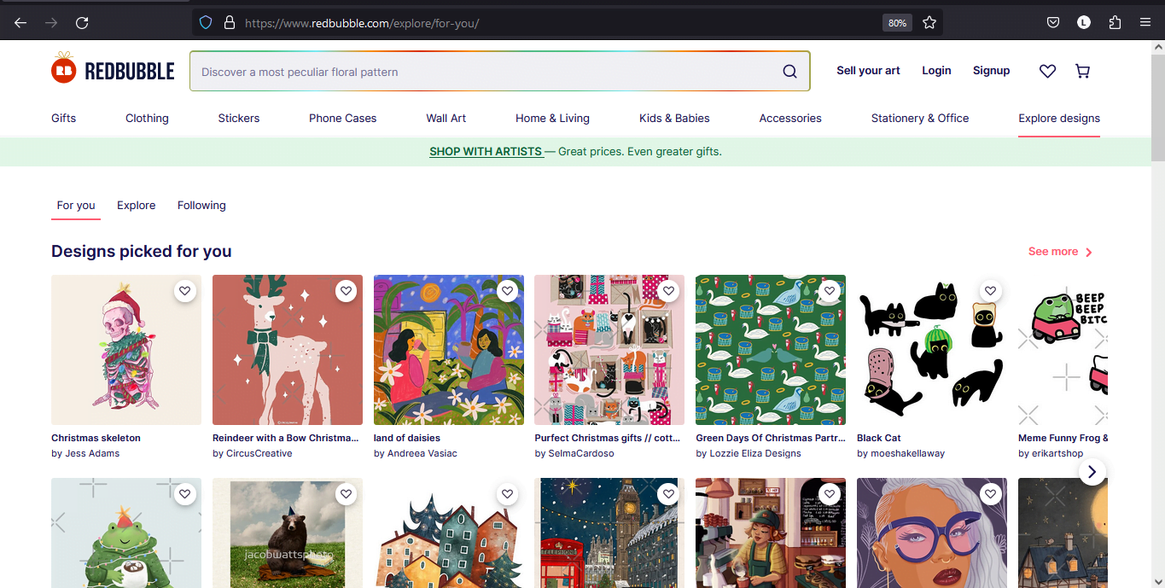Favorite the Green Days Of Christmas pattern
Image resolution: width=1165 pixels, height=588 pixels.
coord(829,290)
